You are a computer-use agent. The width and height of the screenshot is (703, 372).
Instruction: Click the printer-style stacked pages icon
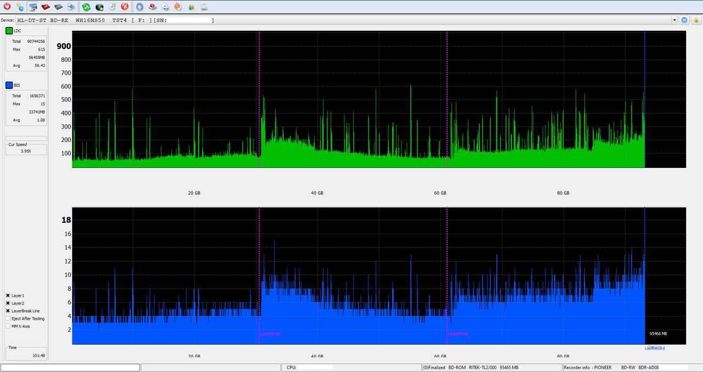click(71, 7)
